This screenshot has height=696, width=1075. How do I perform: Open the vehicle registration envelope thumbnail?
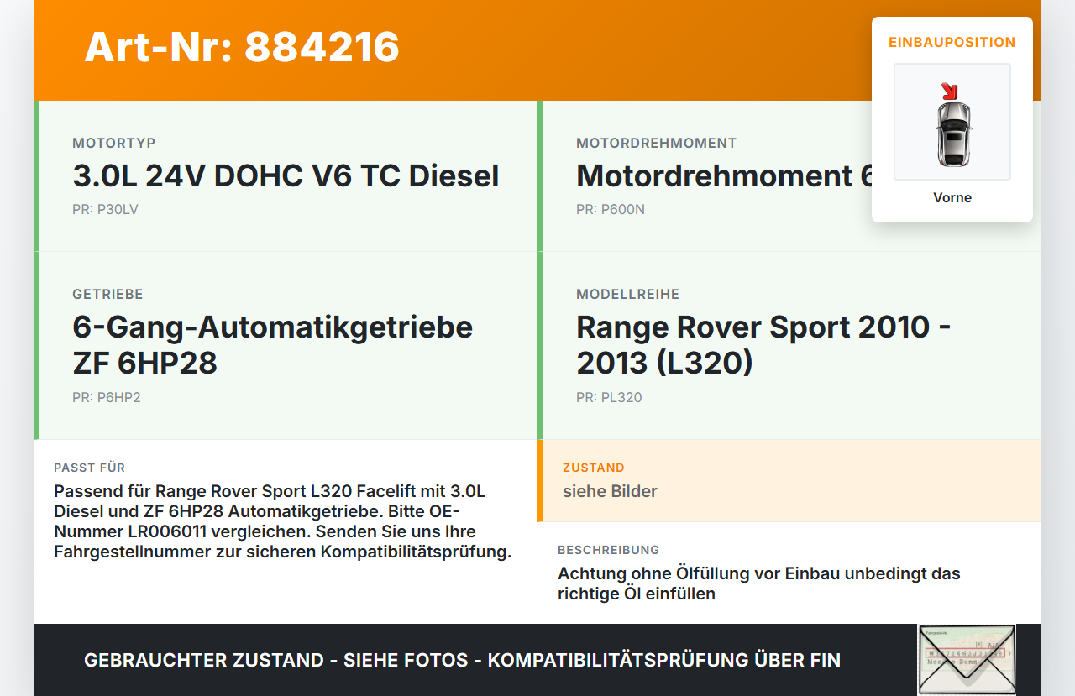(967, 660)
